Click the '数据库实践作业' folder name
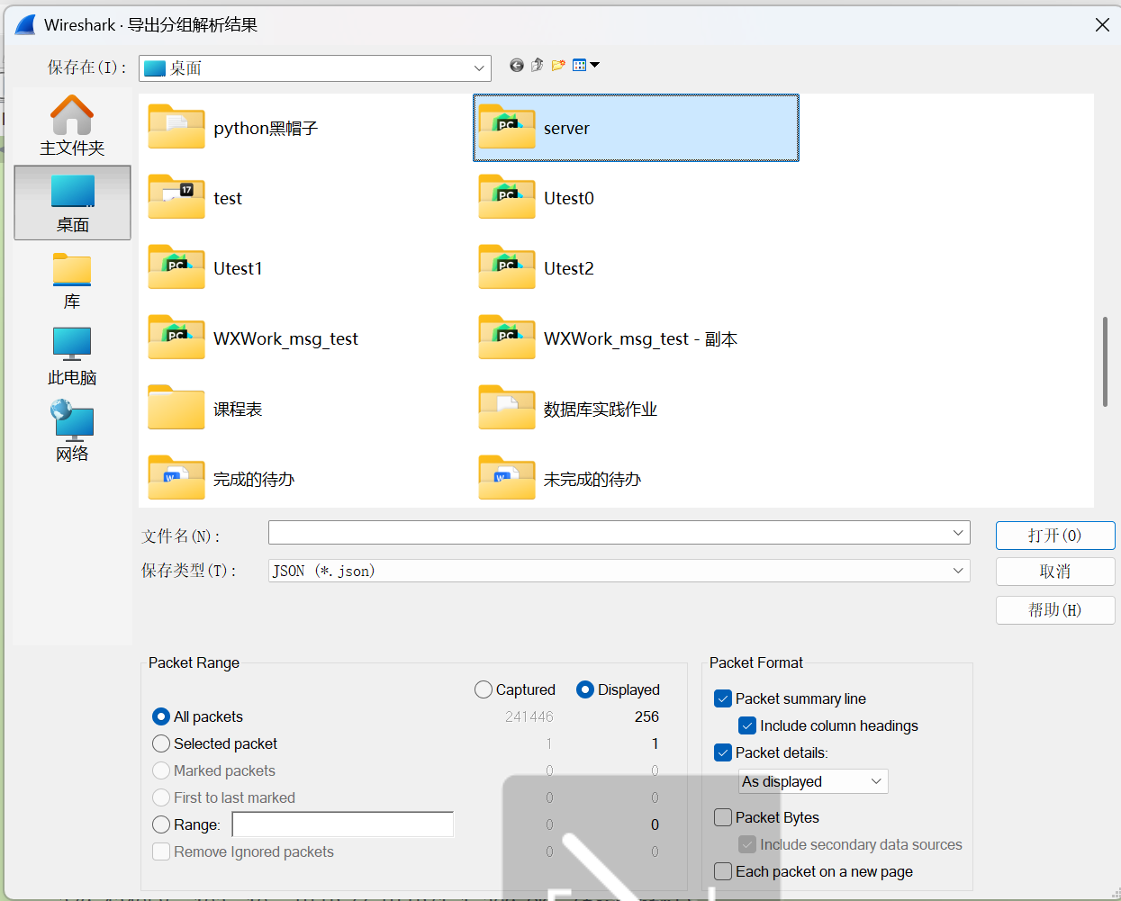The height and width of the screenshot is (901, 1121). [601, 410]
